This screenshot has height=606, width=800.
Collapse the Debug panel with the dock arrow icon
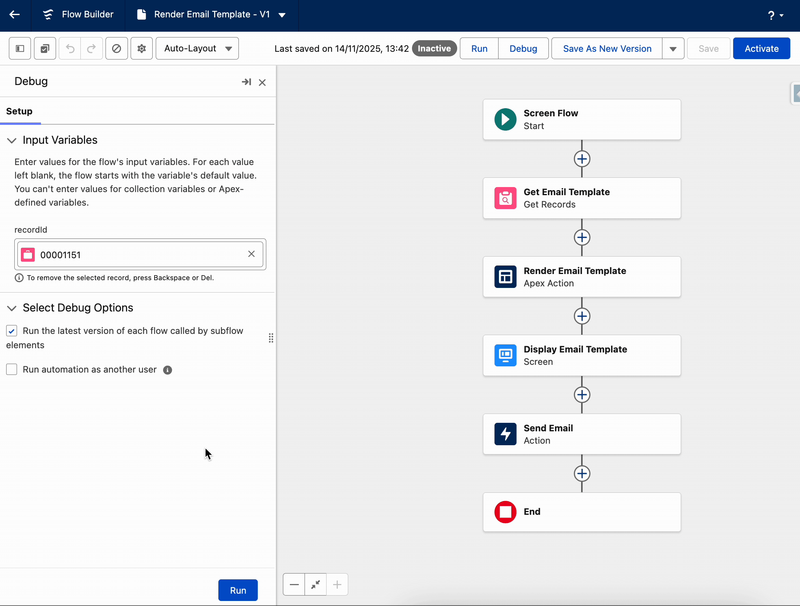[x=247, y=82]
